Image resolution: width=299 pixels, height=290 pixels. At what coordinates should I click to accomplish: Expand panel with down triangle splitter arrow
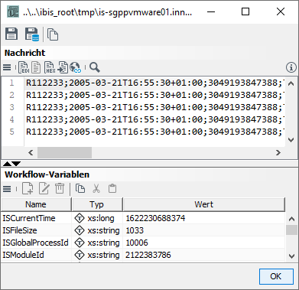(x=16, y=164)
